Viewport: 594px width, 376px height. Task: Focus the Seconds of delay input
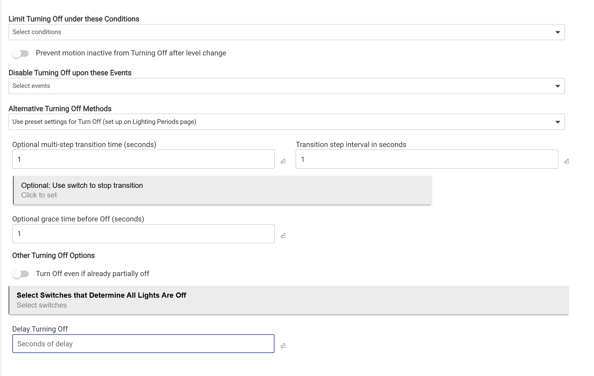tap(143, 344)
